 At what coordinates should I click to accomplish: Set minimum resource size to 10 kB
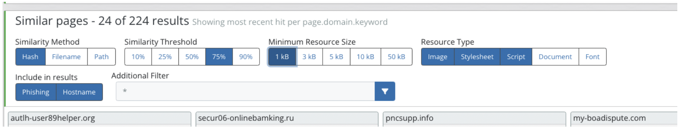click(x=366, y=57)
